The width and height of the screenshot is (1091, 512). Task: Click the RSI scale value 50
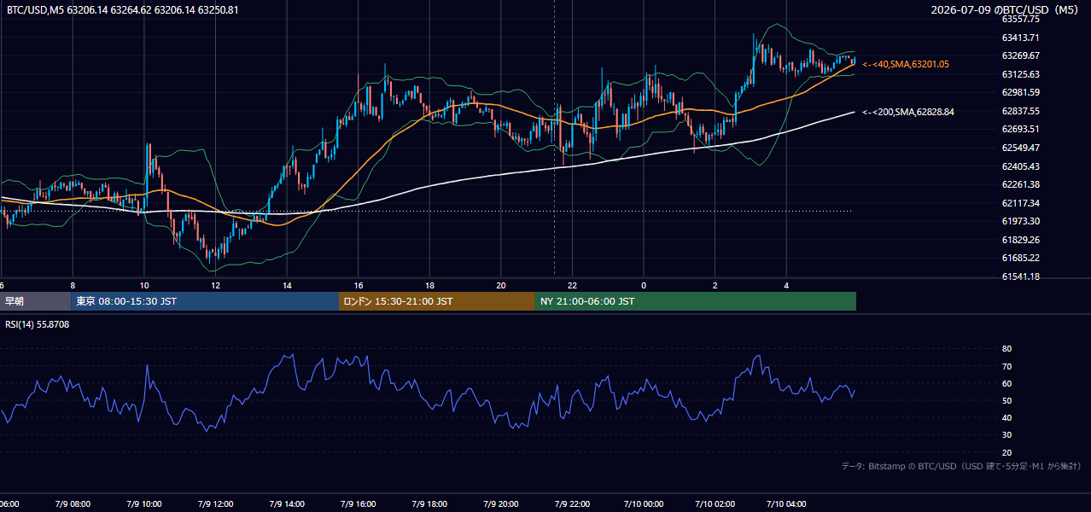[x=1006, y=400]
